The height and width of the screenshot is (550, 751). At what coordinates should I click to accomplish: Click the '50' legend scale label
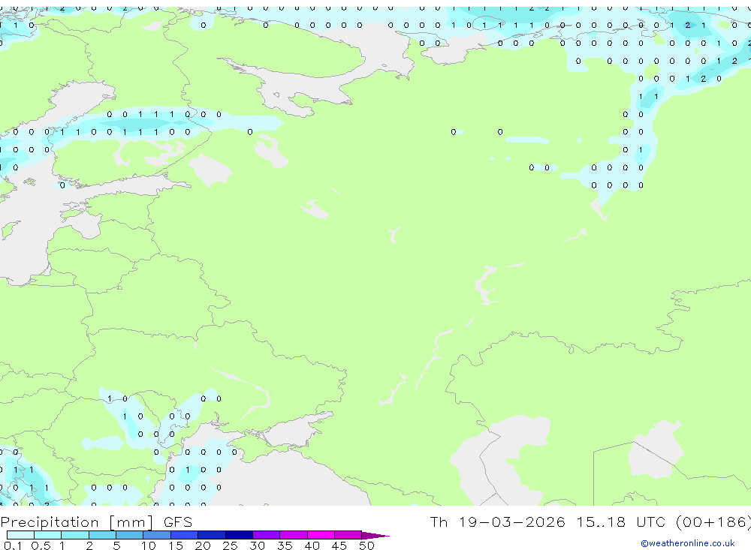click(x=366, y=545)
